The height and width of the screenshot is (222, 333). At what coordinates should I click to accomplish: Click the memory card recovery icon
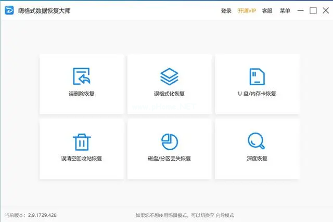tap(257, 76)
